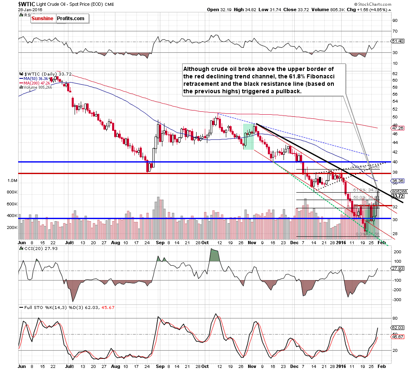Image resolution: width=408 pixels, height=370 pixels.
Task: Click the 90 RSI axis label
Action: click(395, 20)
